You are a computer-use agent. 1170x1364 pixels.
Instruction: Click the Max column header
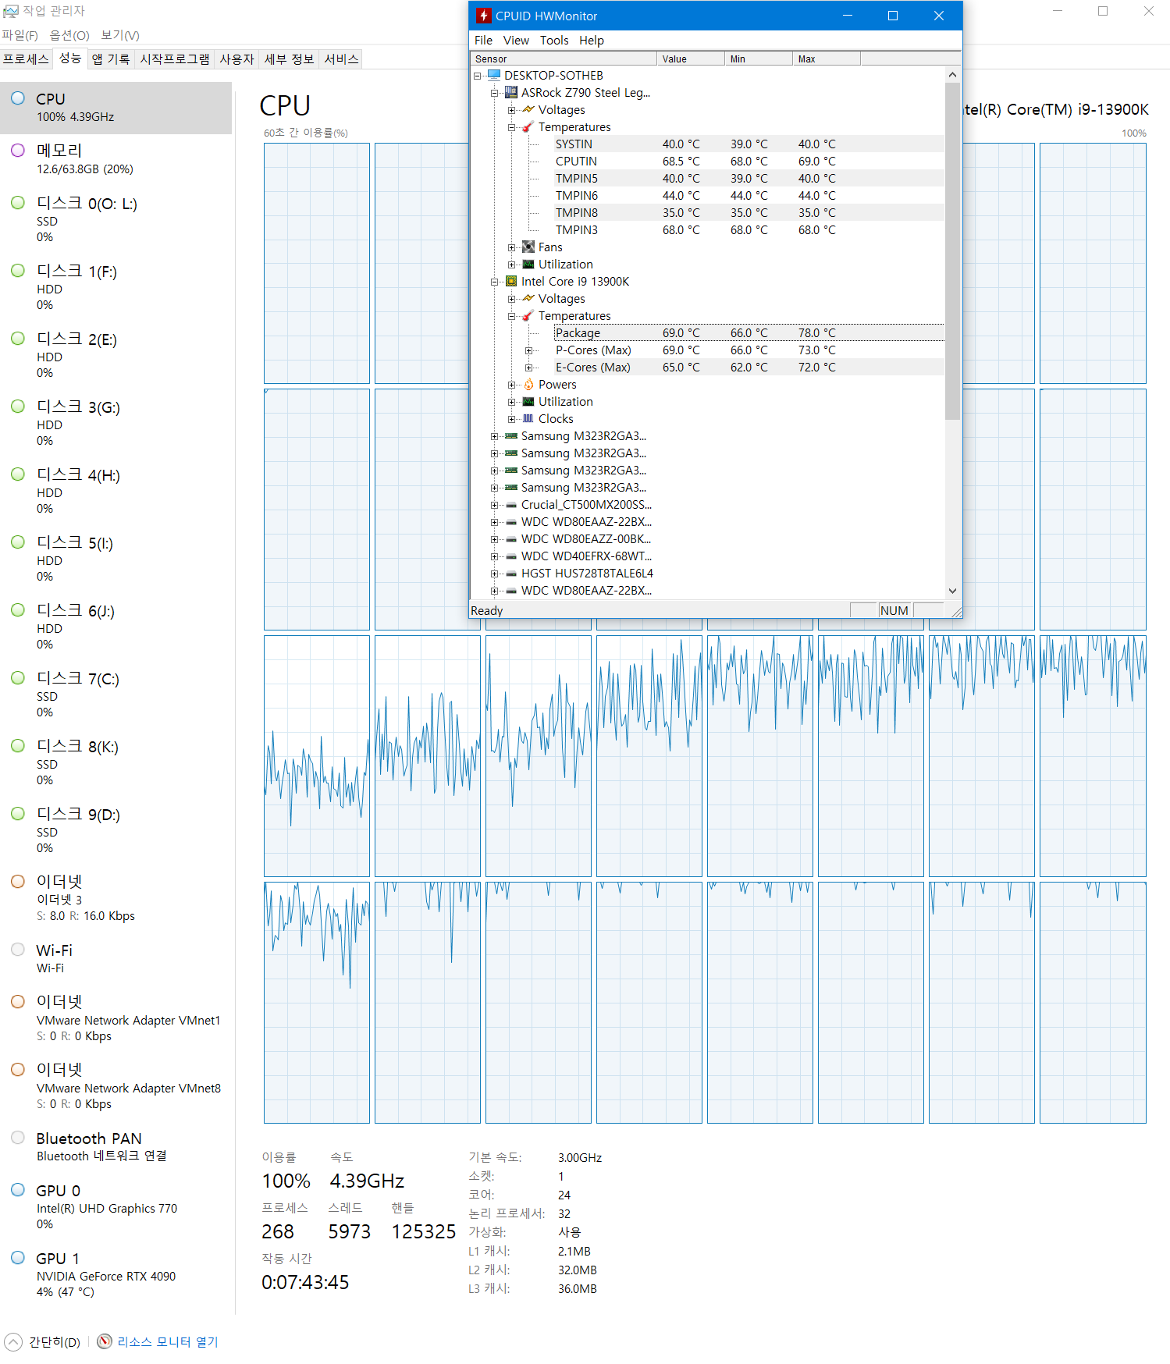827,59
